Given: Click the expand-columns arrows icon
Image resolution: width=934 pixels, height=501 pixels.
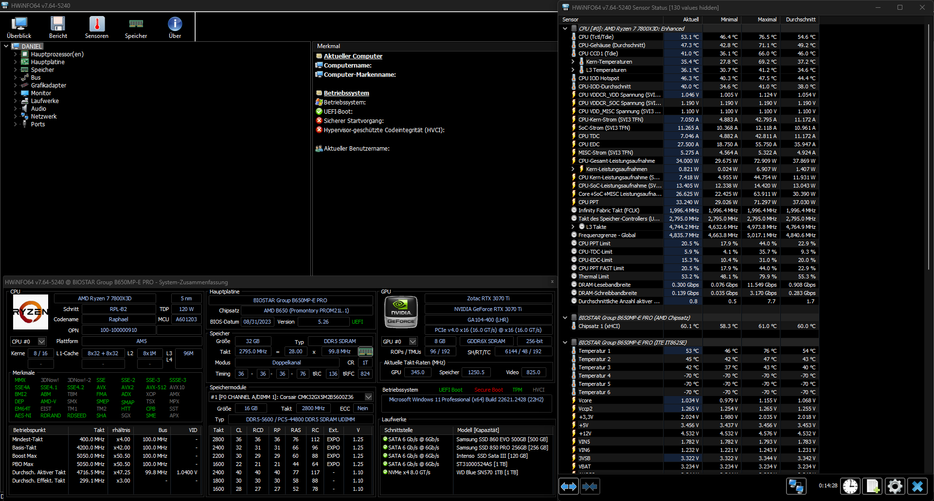Looking at the screenshot, I should 568,486.
